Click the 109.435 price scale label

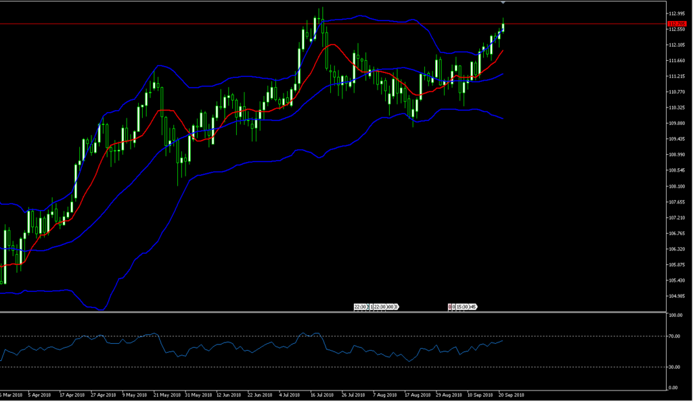[x=677, y=139]
